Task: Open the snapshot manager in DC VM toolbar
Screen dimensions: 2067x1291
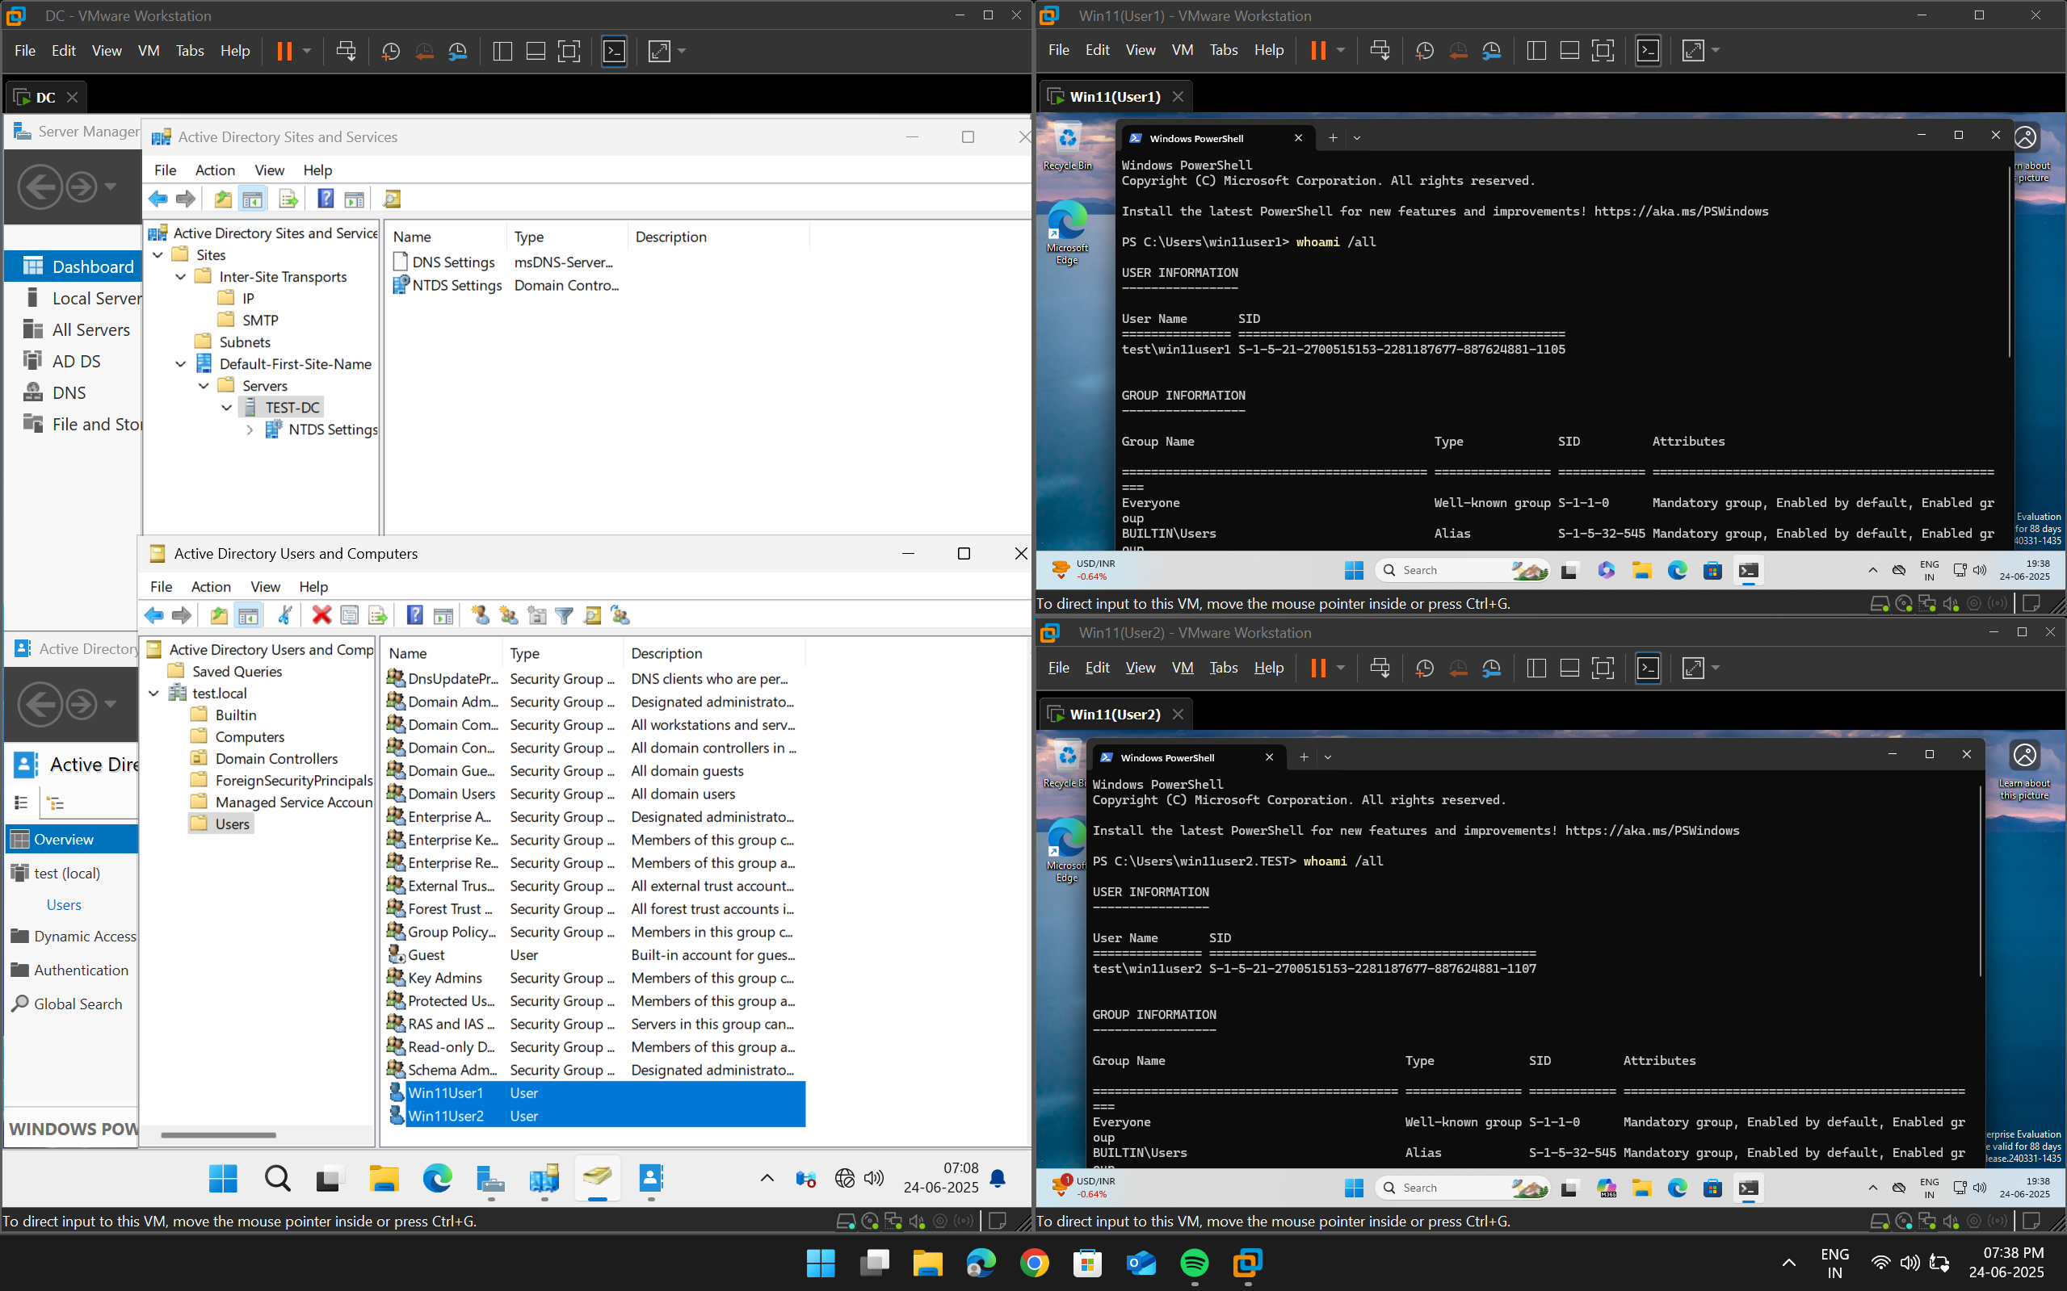Action: tap(458, 51)
